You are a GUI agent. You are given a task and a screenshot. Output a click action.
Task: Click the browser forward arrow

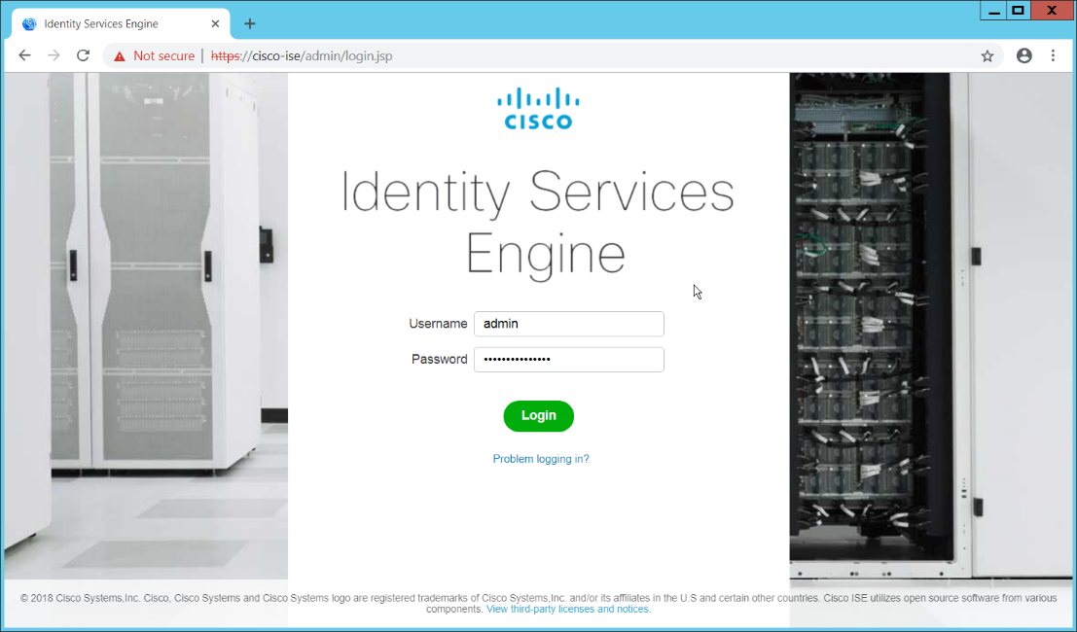[54, 55]
